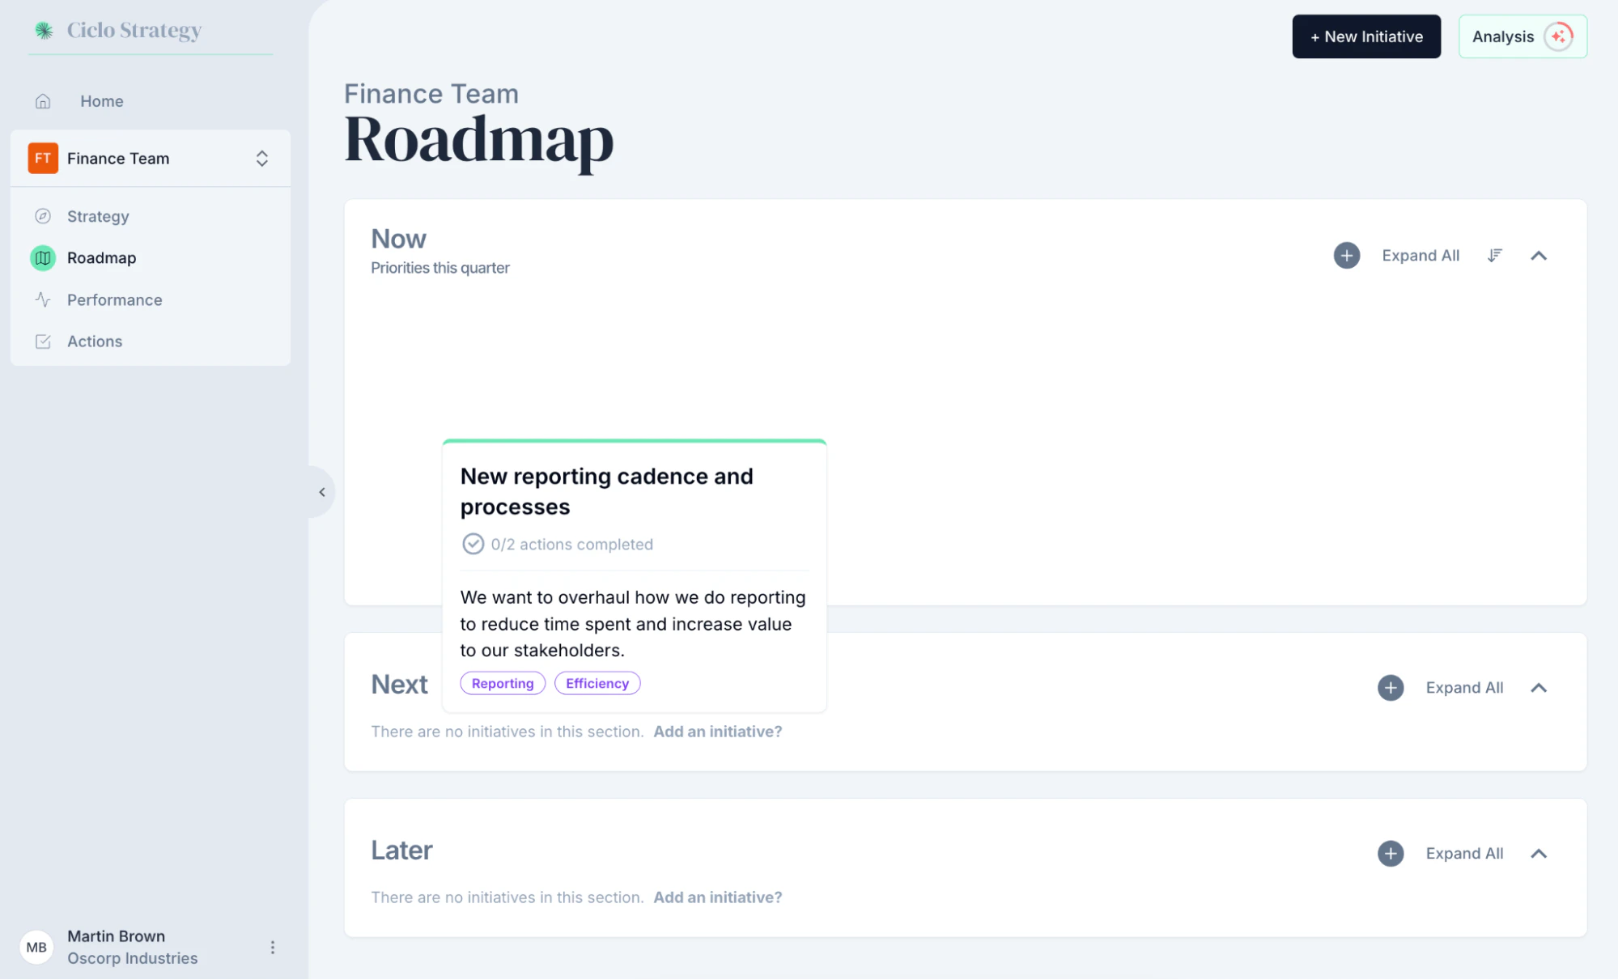Create a new initiative with + New Initiative
This screenshot has height=980, width=1618.
point(1366,36)
